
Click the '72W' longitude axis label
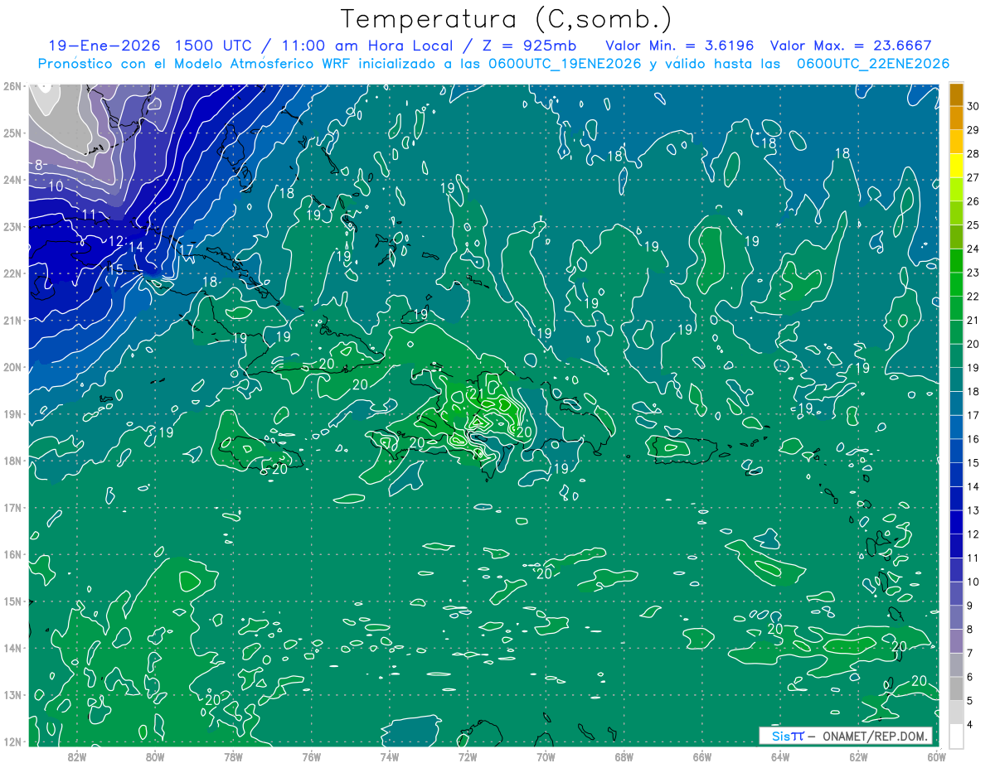(x=468, y=756)
